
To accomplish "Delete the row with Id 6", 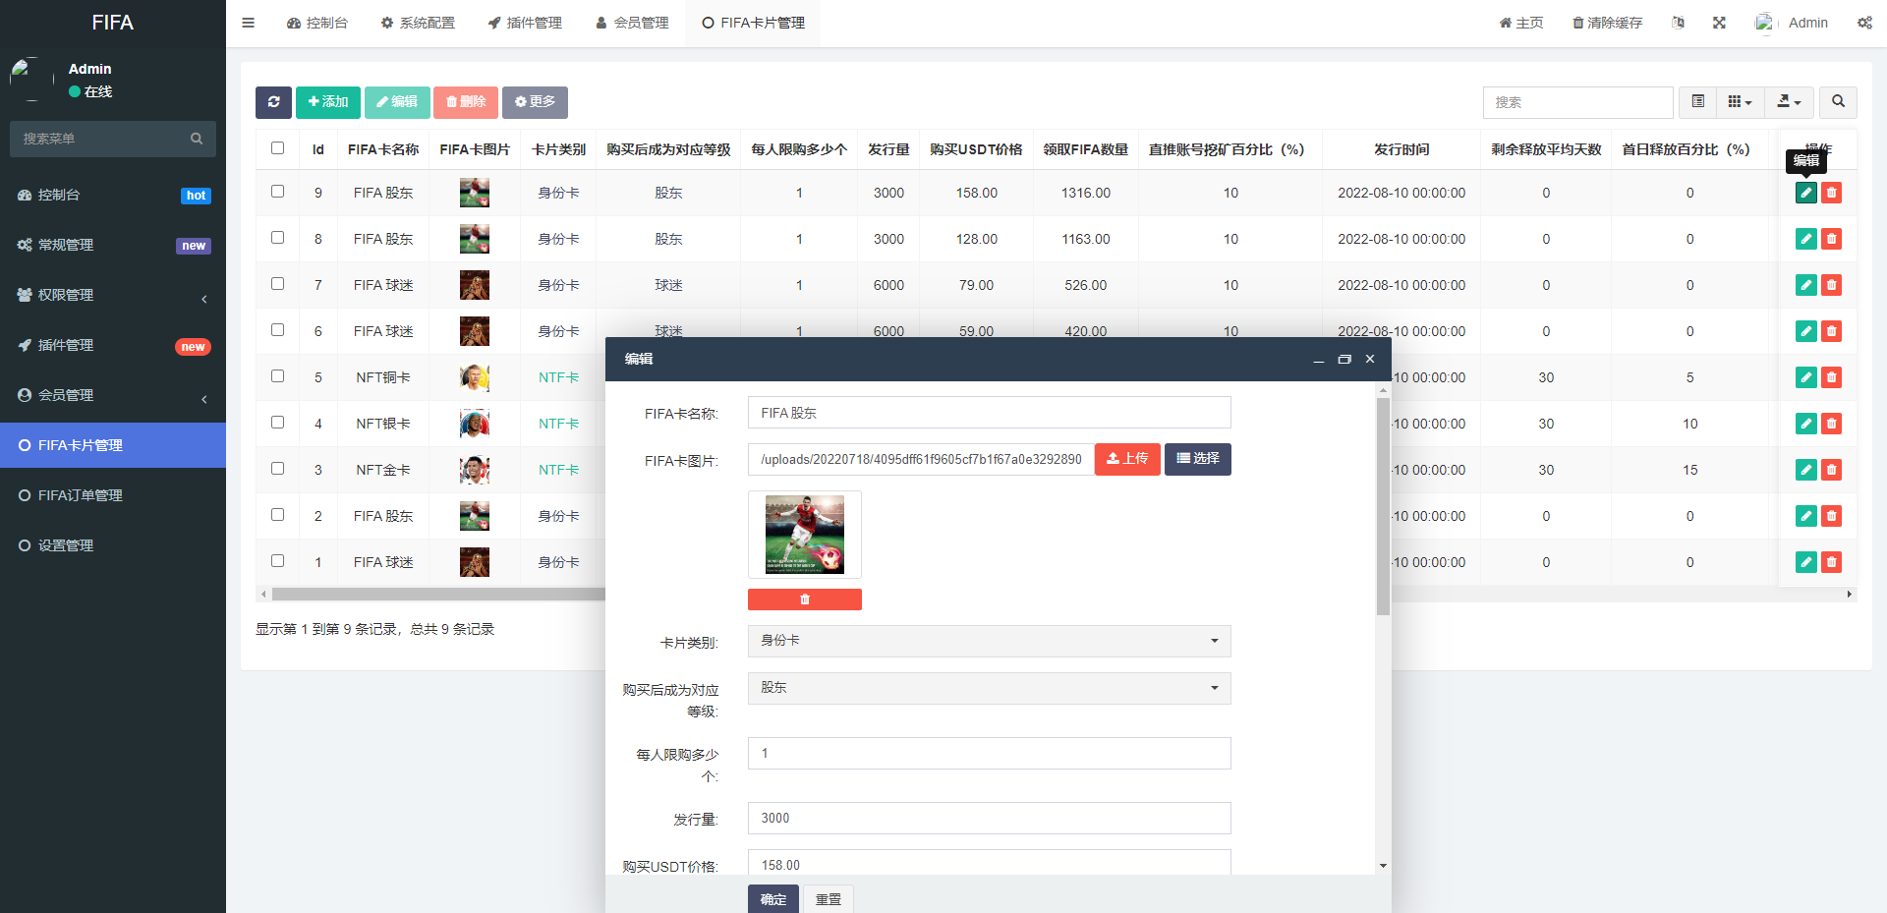I will pyautogui.click(x=1831, y=331).
